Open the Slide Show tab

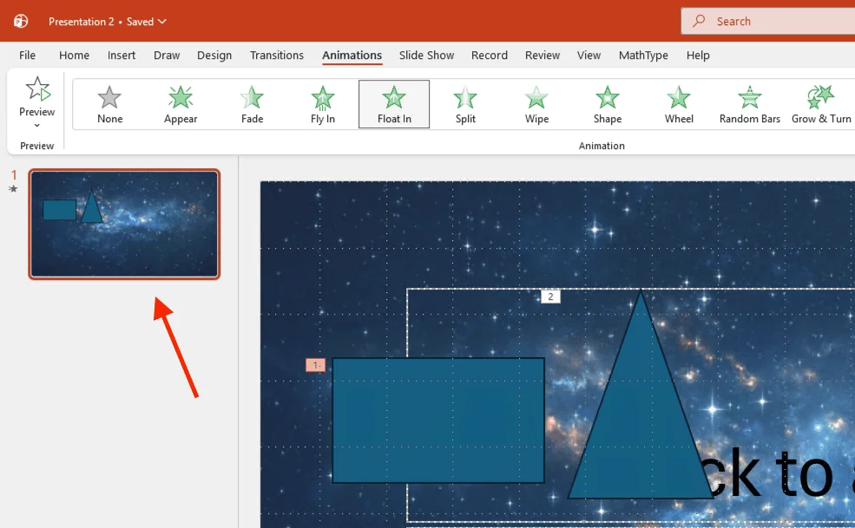pos(426,55)
